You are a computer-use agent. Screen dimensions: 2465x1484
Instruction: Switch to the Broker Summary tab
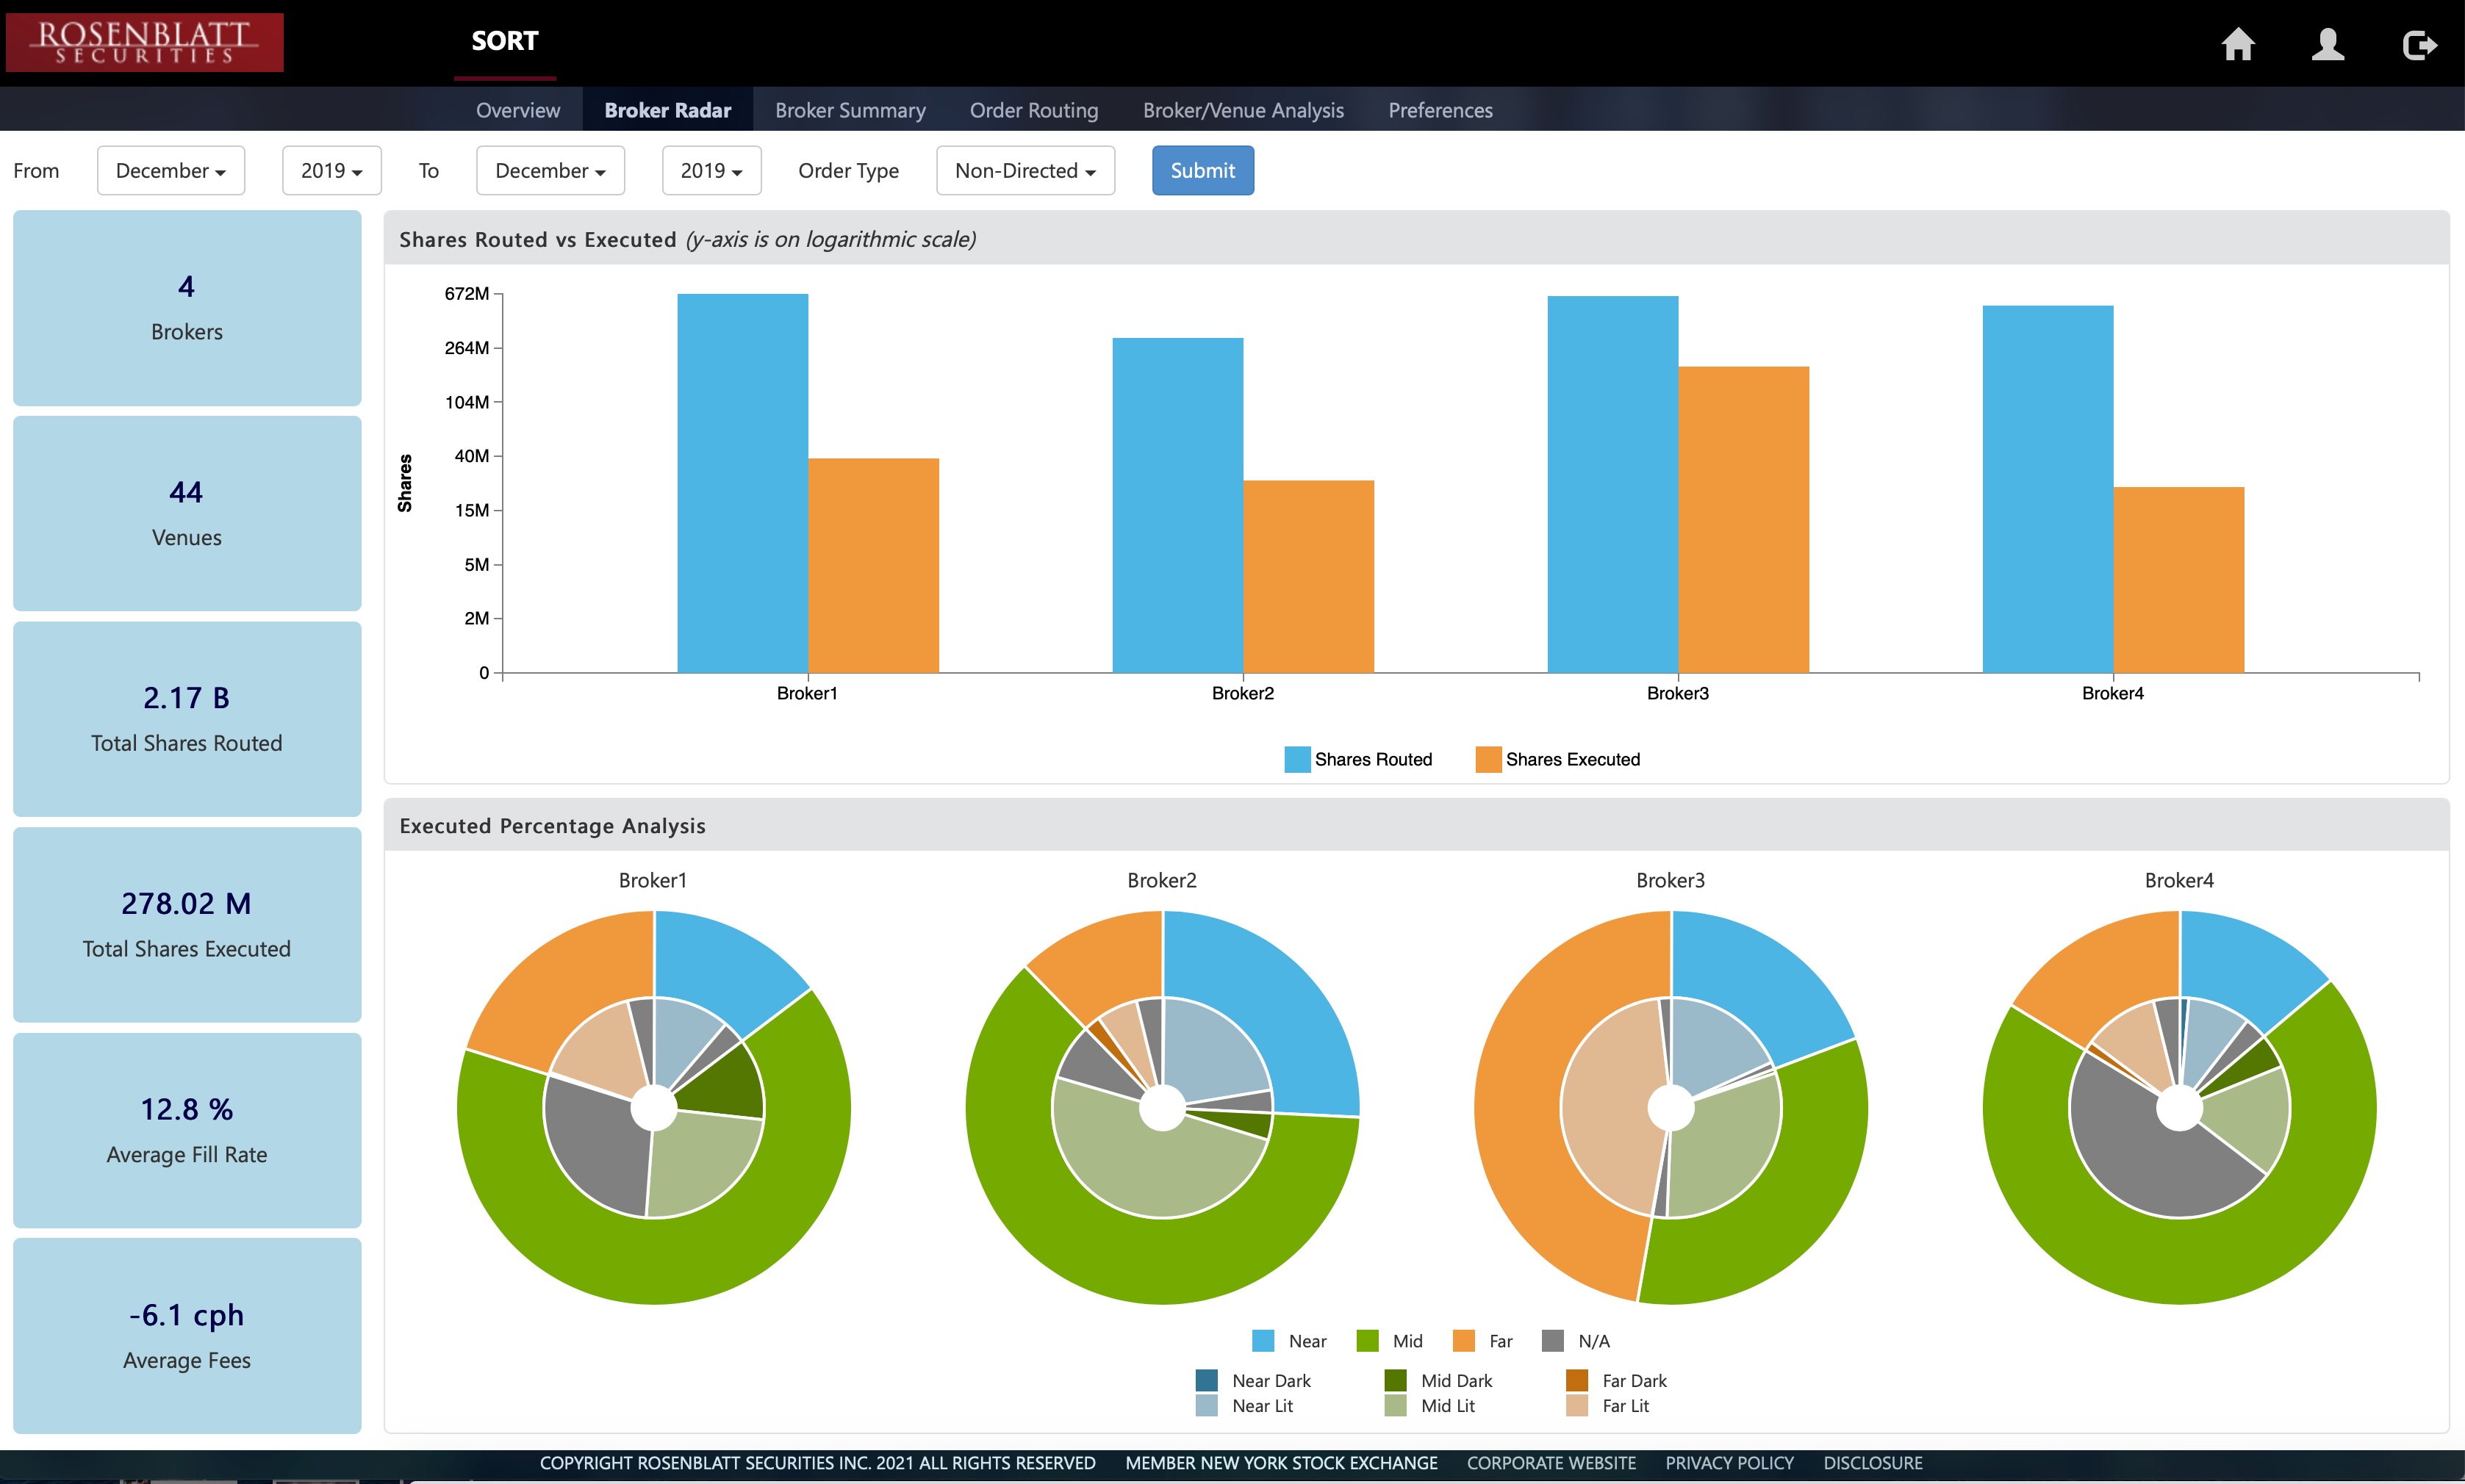pos(850,110)
